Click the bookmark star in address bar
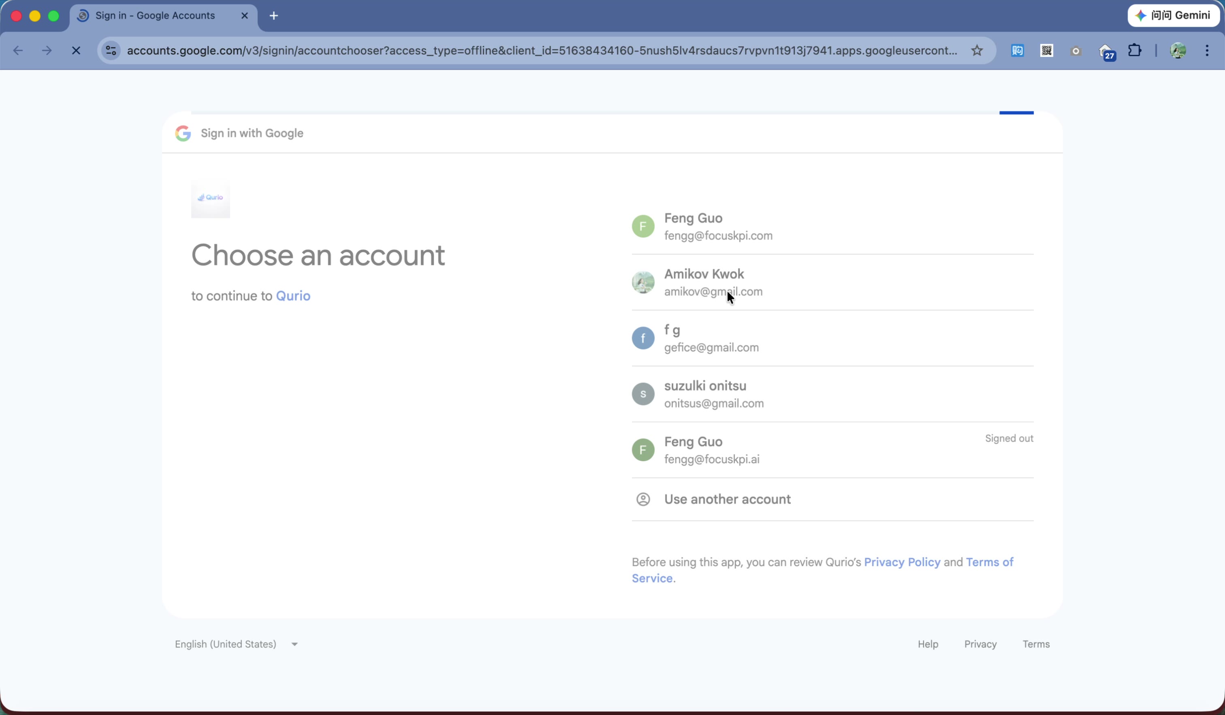The image size is (1225, 715). tap(977, 50)
